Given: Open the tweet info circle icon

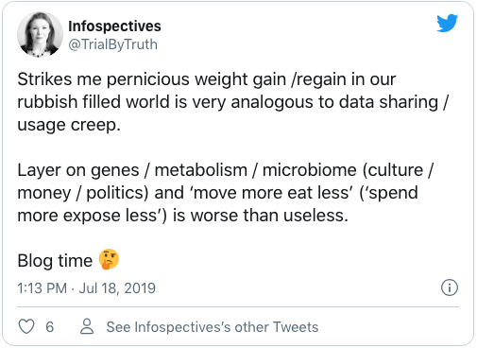Looking at the screenshot, I should [x=450, y=287].
